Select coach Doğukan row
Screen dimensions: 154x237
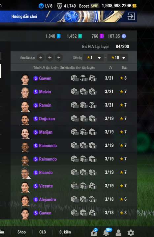point(74,118)
